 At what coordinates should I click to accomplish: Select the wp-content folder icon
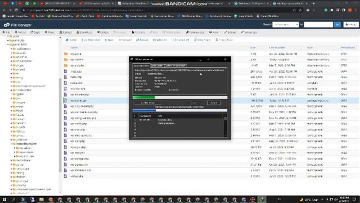pyautogui.click(x=66, y=60)
